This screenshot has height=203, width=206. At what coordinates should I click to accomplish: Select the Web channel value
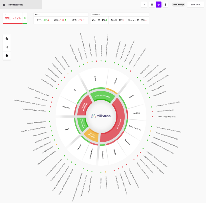(100, 20)
